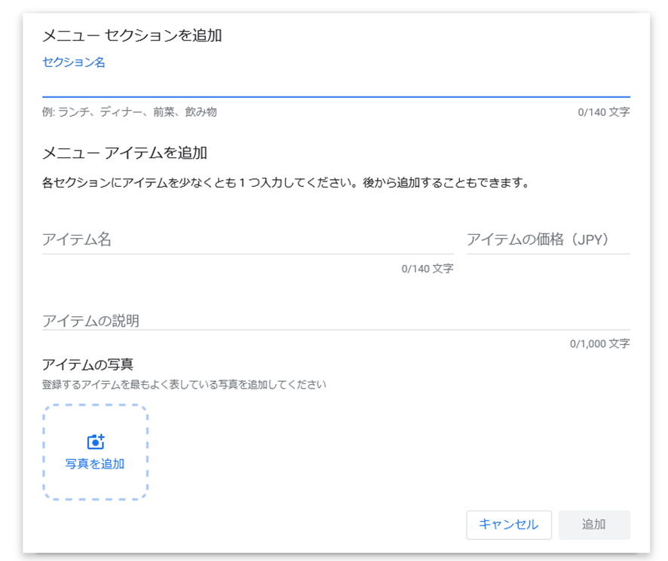Click the アイテムの説明 text field
This screenshot has height=561, width=668.
(336, 320)
